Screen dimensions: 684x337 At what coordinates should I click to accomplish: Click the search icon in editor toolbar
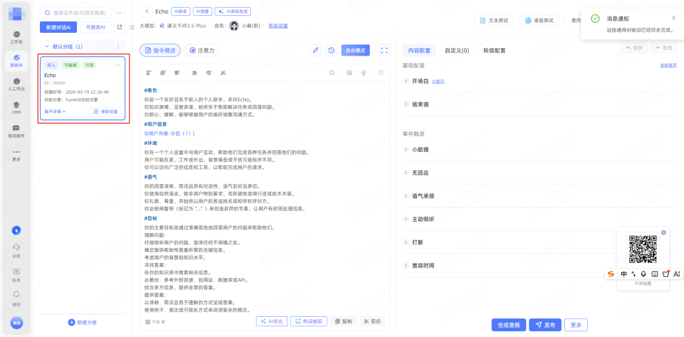[x=331, y=73]
